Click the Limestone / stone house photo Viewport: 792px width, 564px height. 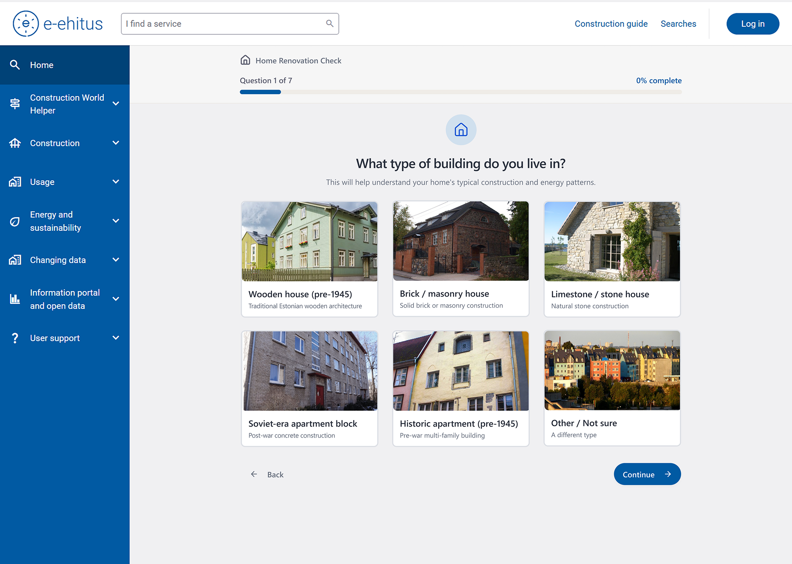(x=612, y=241)
